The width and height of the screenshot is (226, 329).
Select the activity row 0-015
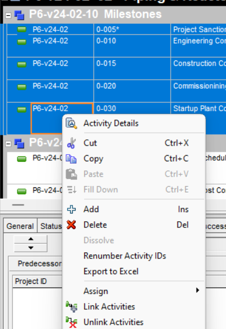tap(116, 68)
